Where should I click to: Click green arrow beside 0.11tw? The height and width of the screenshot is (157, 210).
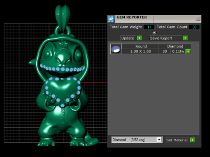coord(188,51)
